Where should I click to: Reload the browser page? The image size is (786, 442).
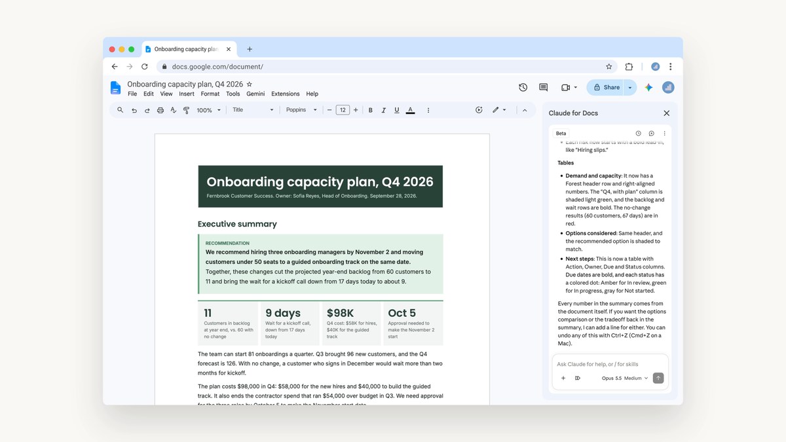145,66
